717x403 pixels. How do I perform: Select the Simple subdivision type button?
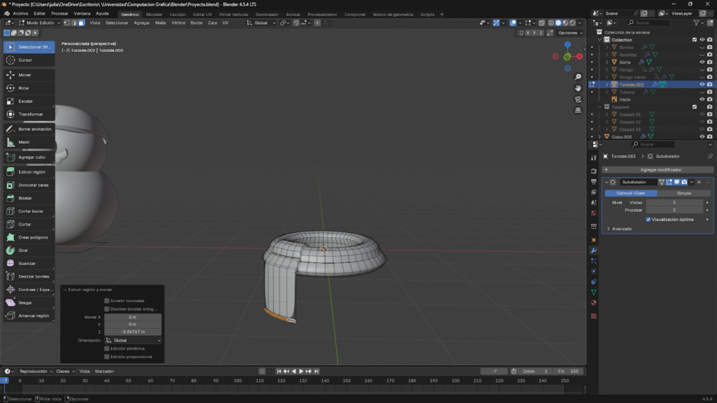point(683,192)
